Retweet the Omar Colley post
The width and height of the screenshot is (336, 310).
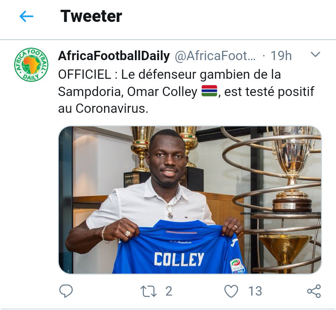tap(148, 291)
